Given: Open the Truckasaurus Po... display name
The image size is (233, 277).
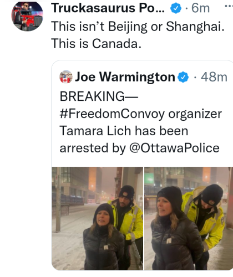Looking at the screenshot, I should pyautogui.click(x=108, y=8).
